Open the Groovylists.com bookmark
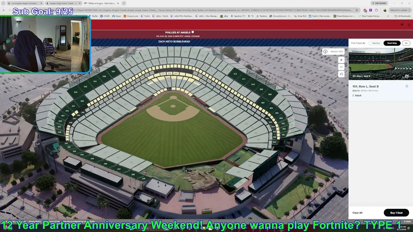The image size is (413, 232). pyautogui.click(x=280, y=16)
